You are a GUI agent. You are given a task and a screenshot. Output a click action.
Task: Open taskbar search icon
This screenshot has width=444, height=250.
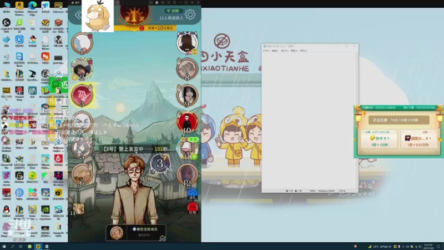point(12,247)
